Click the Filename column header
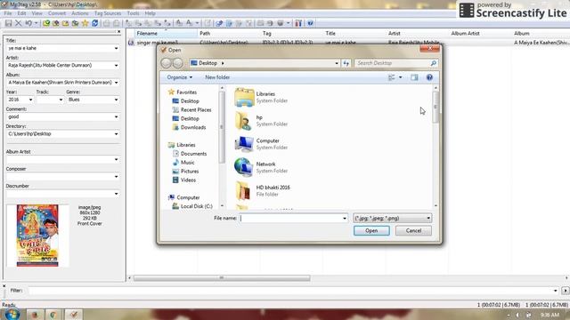The height and width of the screenshot is (320, 570). (x=166, y=34)
